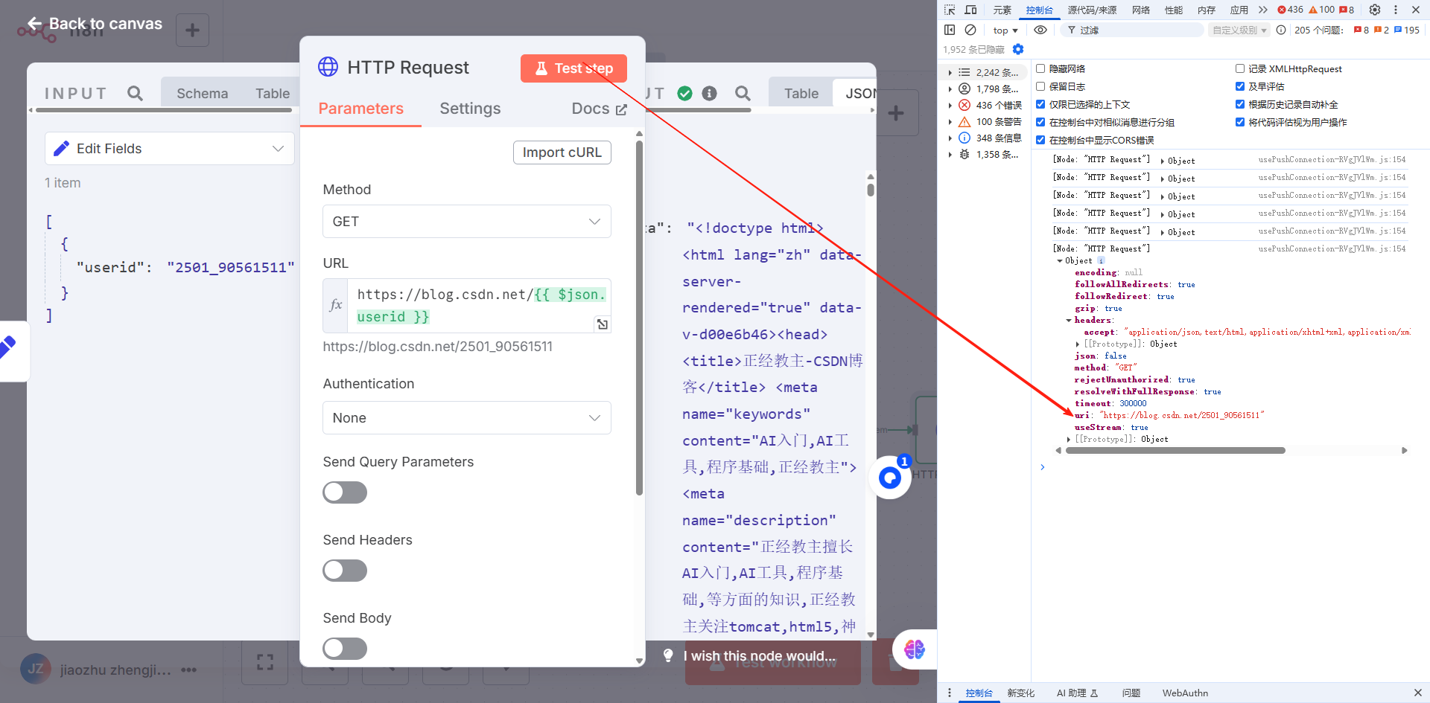The height and width of the screenshot is (703, 1430).
Task: Uncheck 仅限已选择的上下文 checkbox
Action: 1040,104
